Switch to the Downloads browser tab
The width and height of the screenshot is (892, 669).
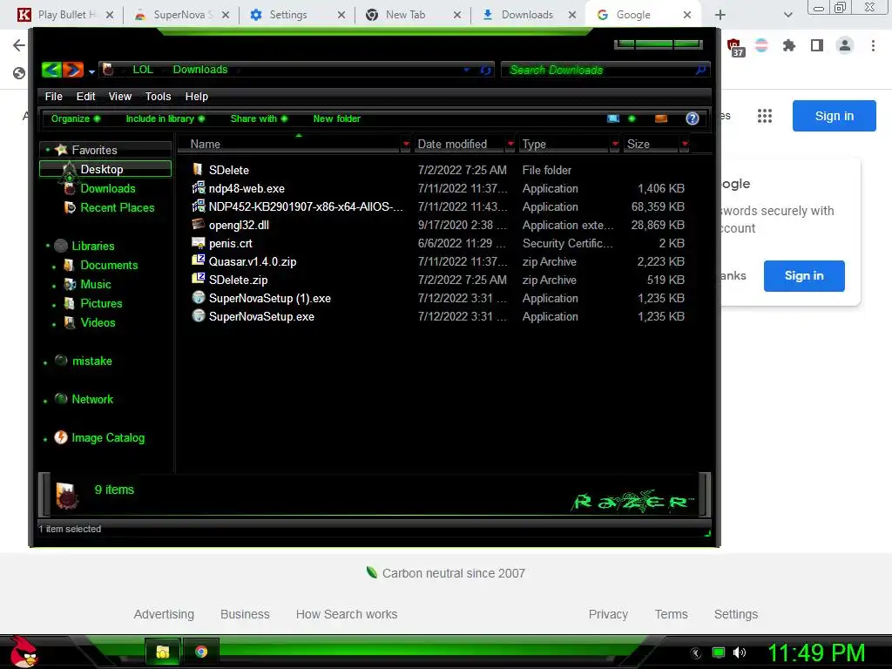click(526, 15)
